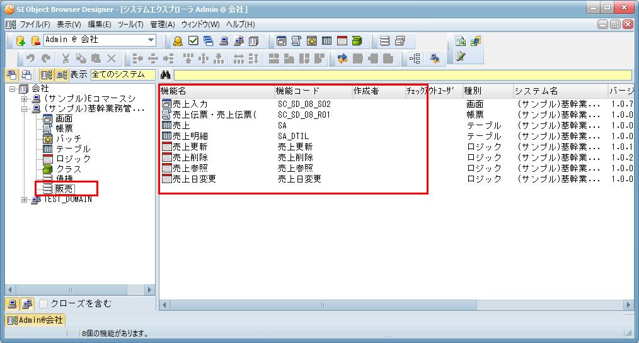639x343 pixels.
Task: Click the checklist icon in top toolbar
Action: pyautogui.click(x=193, y=41)
